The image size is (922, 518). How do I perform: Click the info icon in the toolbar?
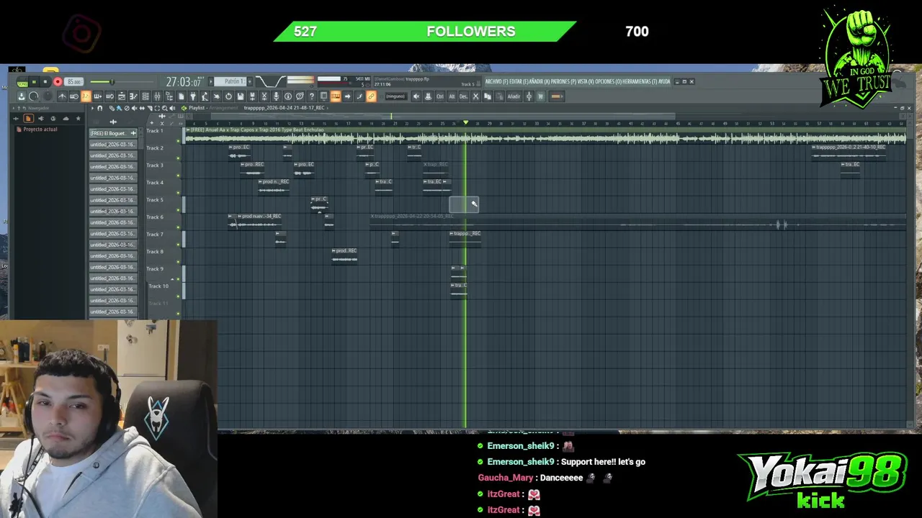coord(288,96)
